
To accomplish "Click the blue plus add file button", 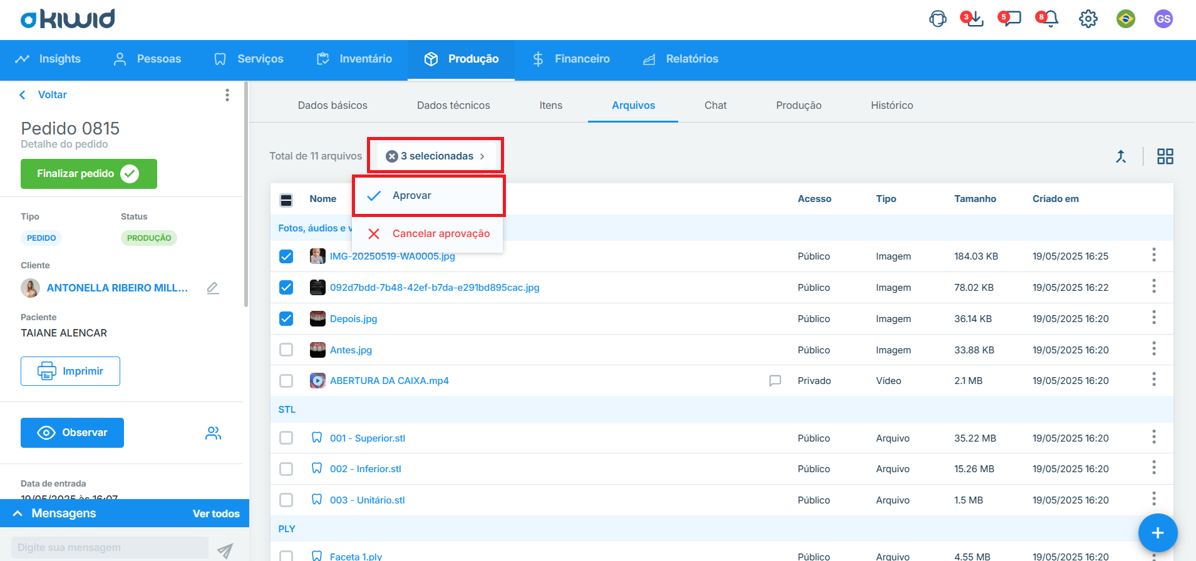I will pos(1158,533).
